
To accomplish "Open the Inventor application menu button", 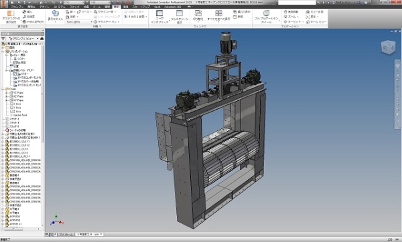I will tap(4, 3).
